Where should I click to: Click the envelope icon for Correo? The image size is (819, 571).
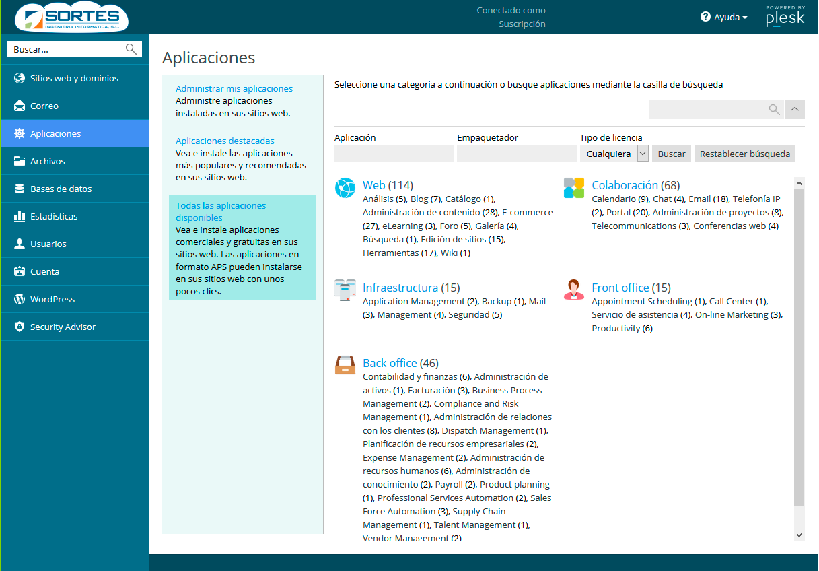click(x=19, y=106)
